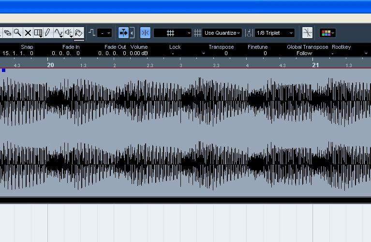Screen dimensions: 371x242
Task: Select the Line curve tool
Action: [x=58, y=33]
